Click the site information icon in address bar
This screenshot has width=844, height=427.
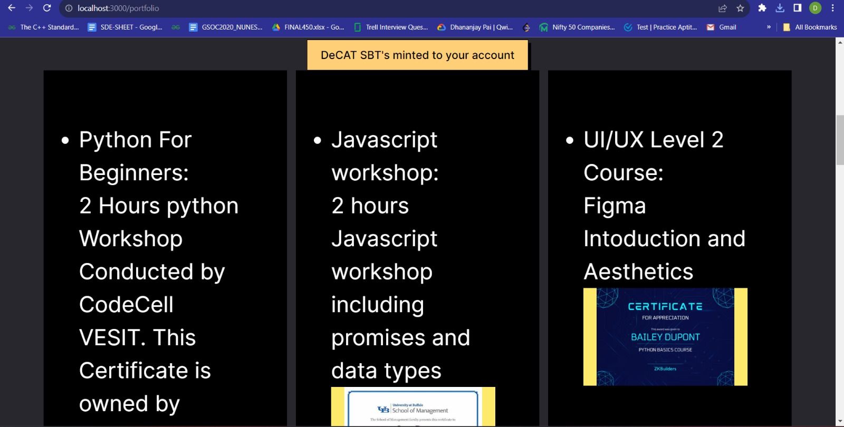pos(69,8)
